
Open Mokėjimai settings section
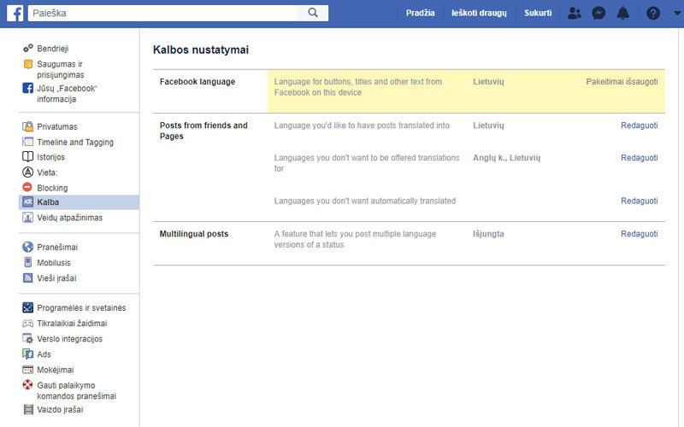[56, 370]
